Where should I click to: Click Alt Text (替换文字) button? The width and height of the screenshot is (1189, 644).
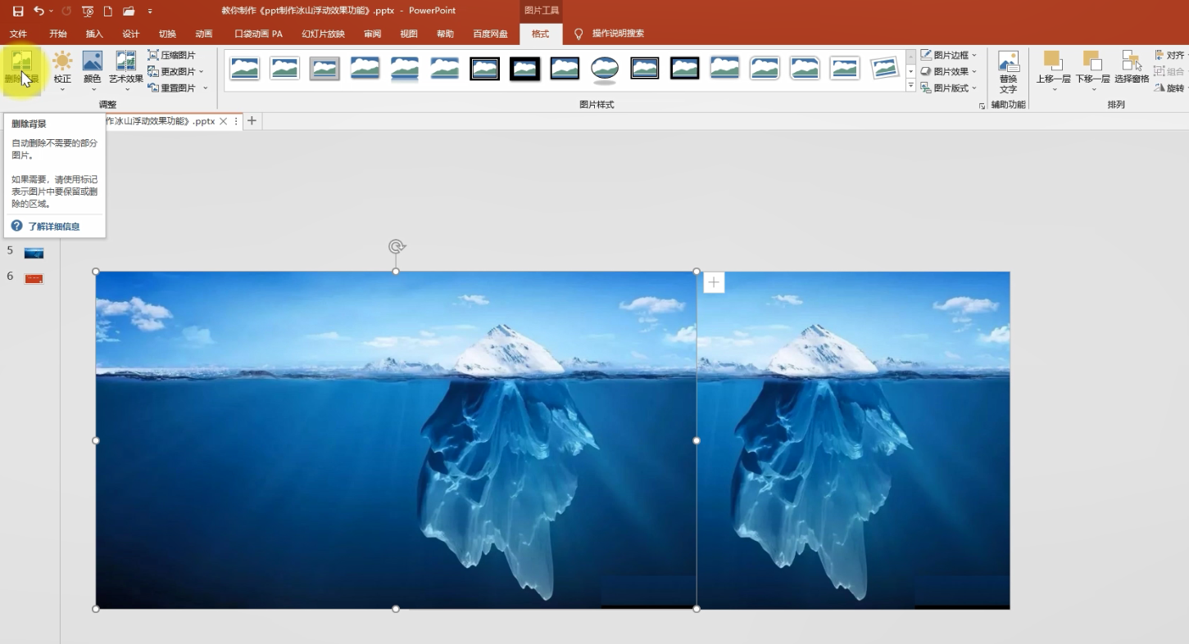(1008, 72)
